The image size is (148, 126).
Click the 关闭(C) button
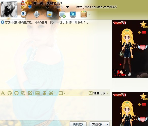coord(78,124)
